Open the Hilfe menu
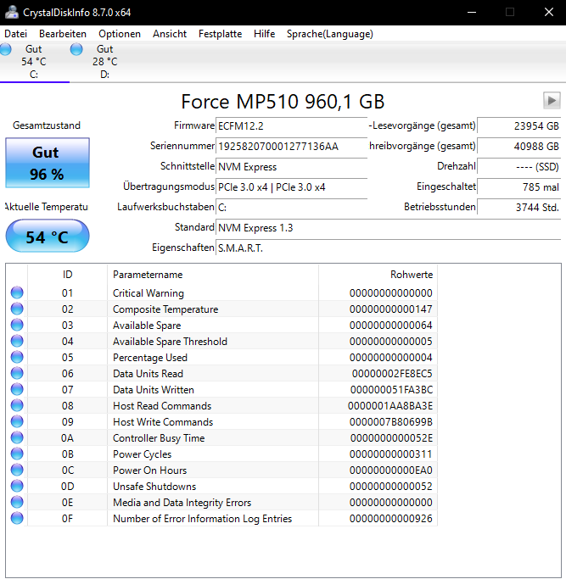 pos(264,34)
